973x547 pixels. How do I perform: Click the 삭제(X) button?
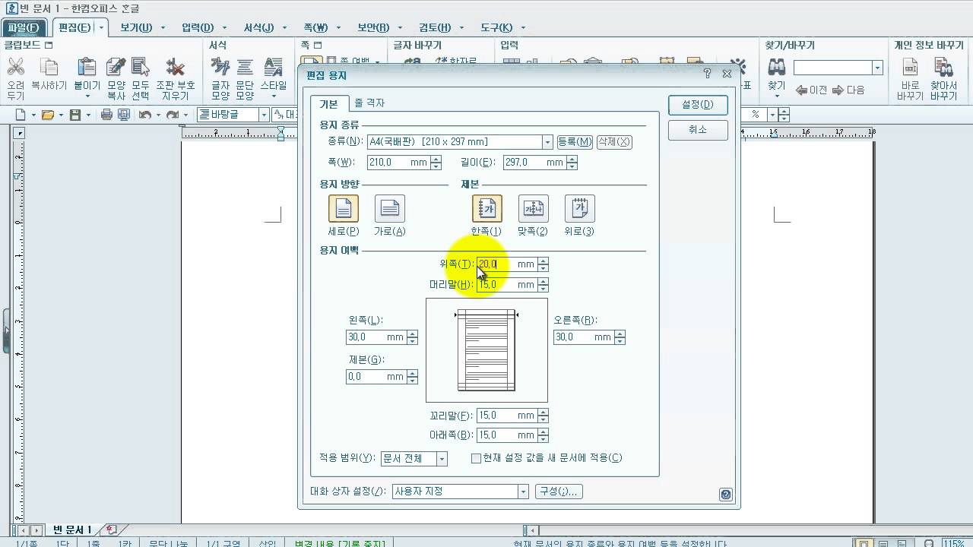click(614, 142)
